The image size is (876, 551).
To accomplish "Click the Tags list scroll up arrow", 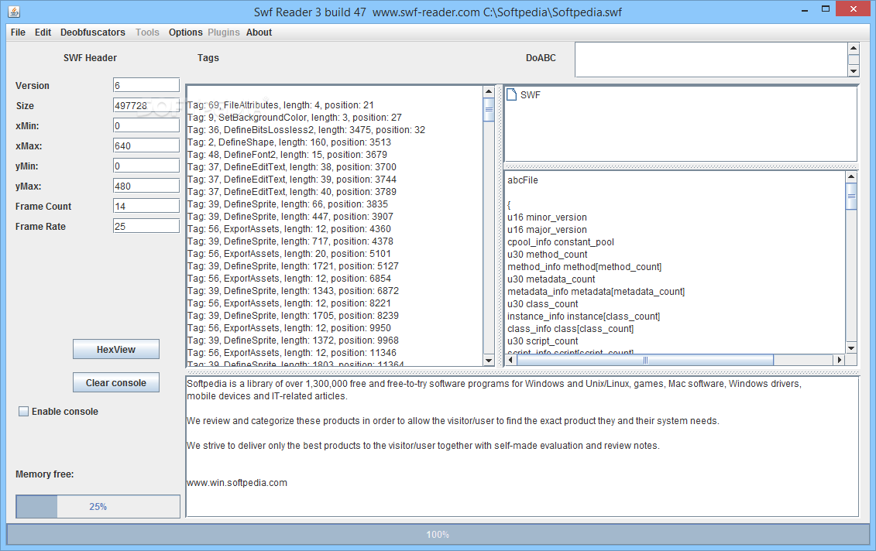I will 489,91.
